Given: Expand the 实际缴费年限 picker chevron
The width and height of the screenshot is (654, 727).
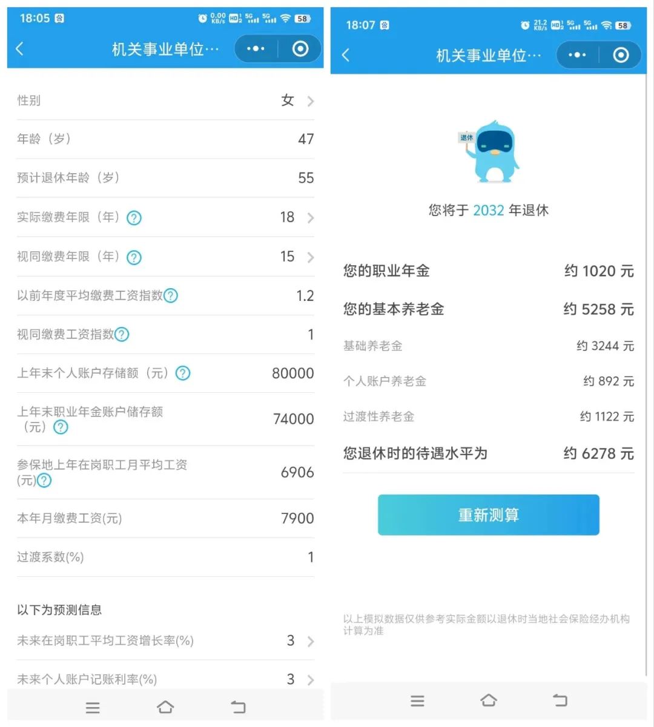Looking at the screenshot, I should click(310, 218).
